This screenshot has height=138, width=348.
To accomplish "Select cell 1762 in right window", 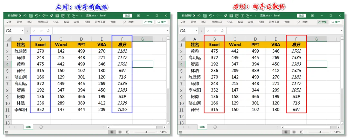I will pos(296,51).
